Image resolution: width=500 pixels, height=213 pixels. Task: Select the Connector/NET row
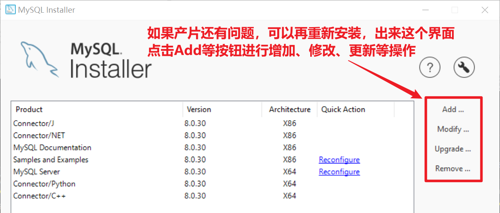coord(212,136)
